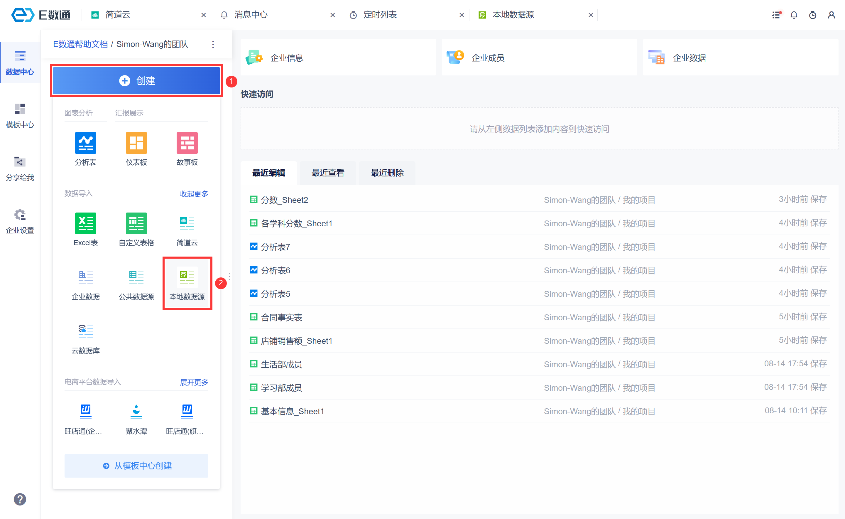Viewport: 845px width, 519px height.
Task: Expand e-commerce platforms via 展开更多
Action: point(194,382)
